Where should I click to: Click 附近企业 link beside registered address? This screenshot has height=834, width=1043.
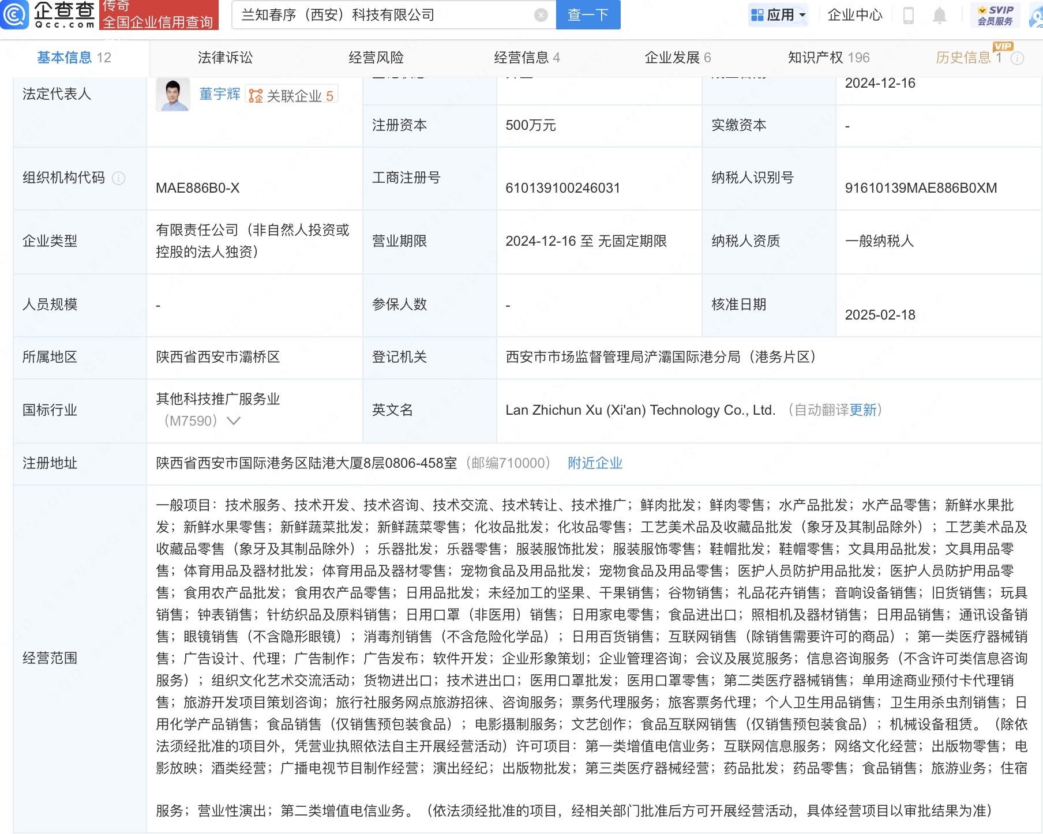pyautogui.click(x=595, y=463)
